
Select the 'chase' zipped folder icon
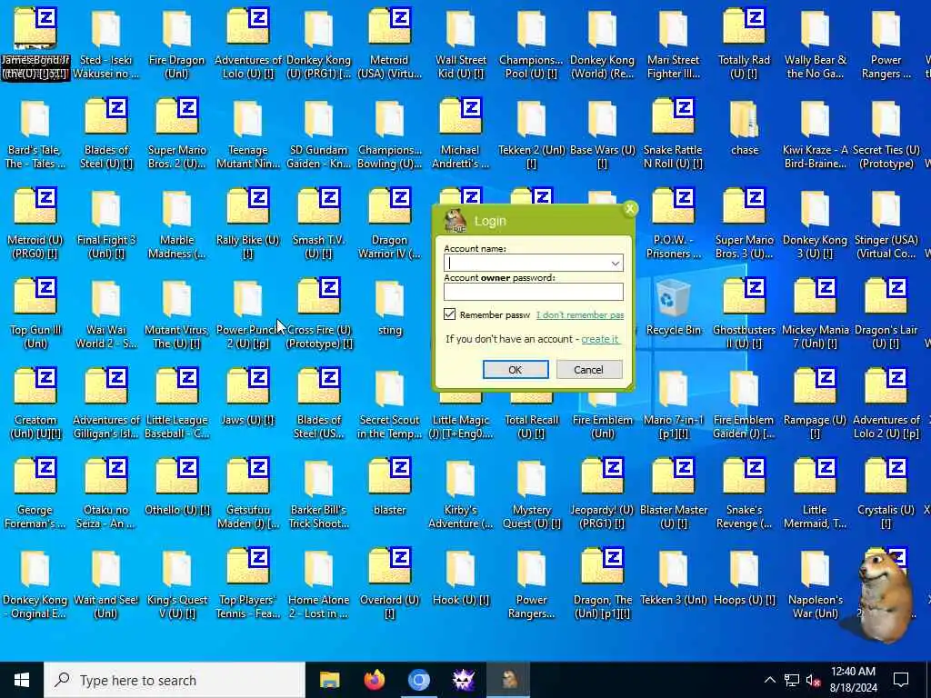click(744, 128)
